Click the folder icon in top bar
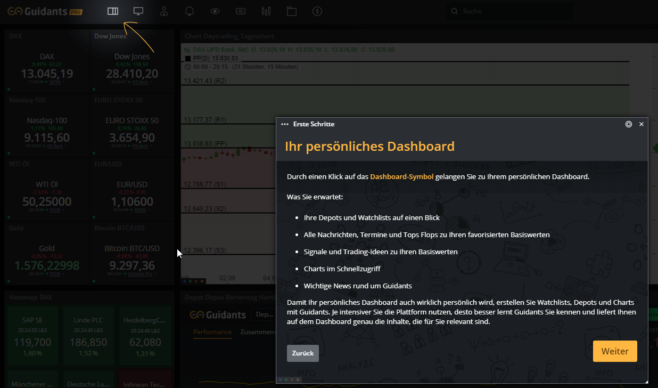Screen dimensions: 658x388 pyautogui.click(x=292, y=11)
